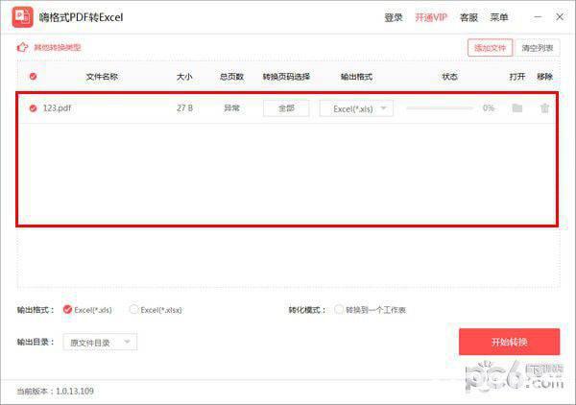This screenshot has height=405, width=576.
Task: Toggle the select-all checkbox in the table header
Action: [33, 77]
